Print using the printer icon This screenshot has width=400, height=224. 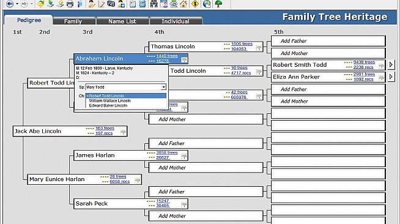click(70, 4)
